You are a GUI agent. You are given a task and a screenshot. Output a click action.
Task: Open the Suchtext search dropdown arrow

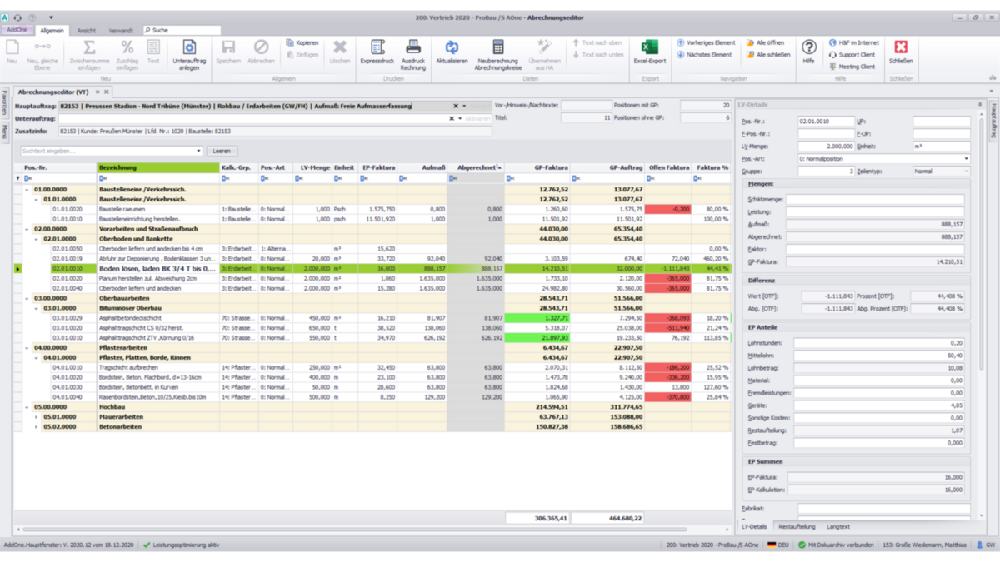[198, 151]
